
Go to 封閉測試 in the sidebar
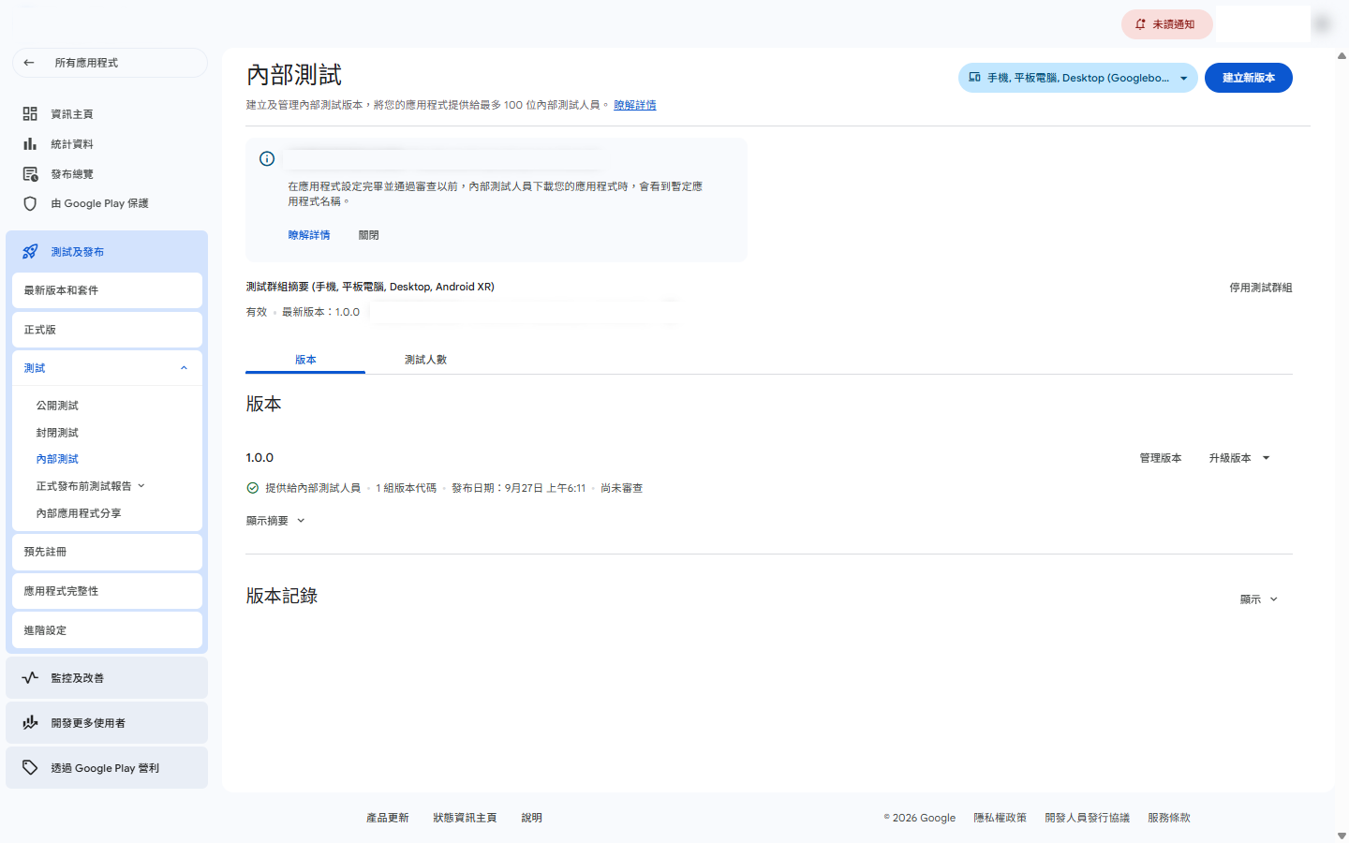57,433
